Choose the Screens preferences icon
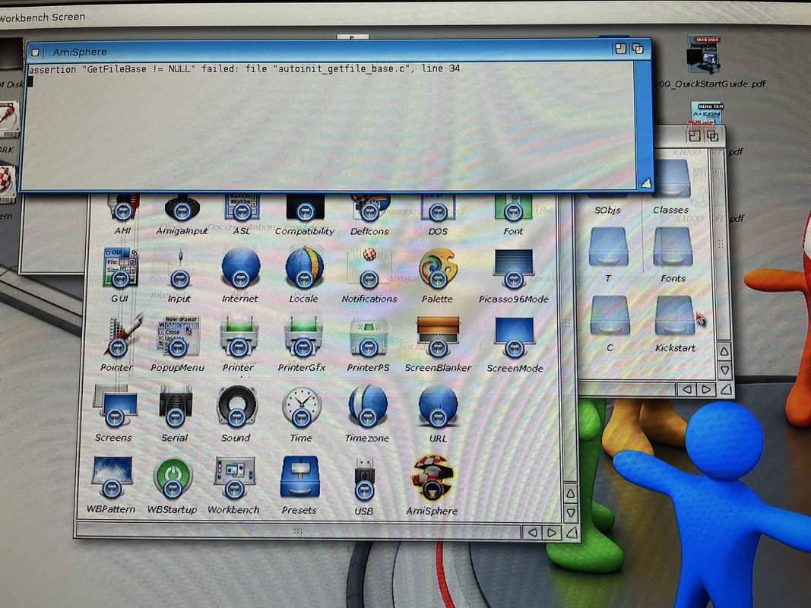The height and width of the screenshot is (608, 811). click(x=115, y=406)
